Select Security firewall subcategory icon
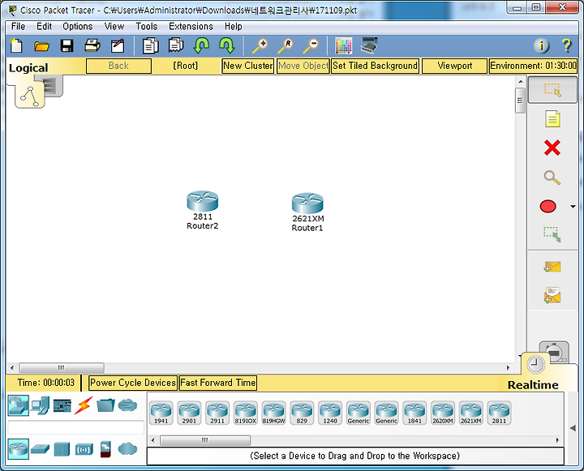The image size is (584, 471). click(x=105, y=449)
